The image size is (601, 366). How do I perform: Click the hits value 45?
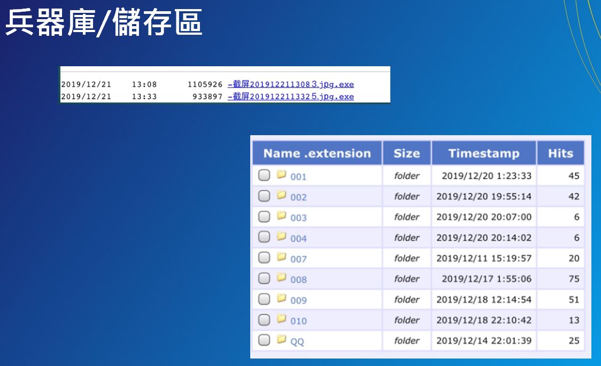pyautogui.click(x=574, y=176)
